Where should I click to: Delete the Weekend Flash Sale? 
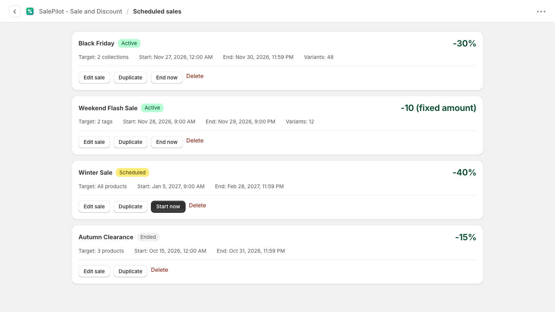tap(195, 141)
